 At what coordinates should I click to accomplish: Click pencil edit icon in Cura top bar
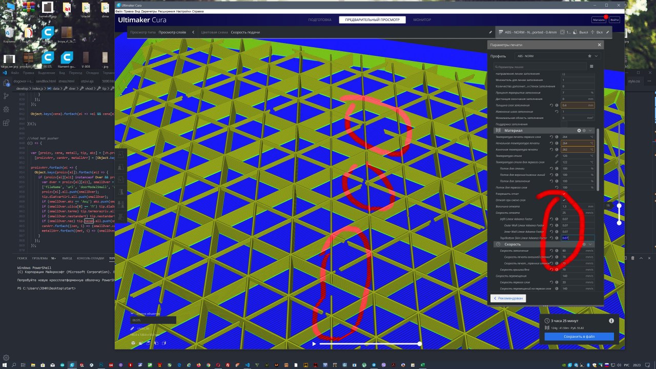point(490,32)
